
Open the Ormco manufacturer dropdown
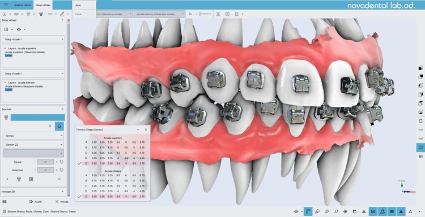(33, 136)
